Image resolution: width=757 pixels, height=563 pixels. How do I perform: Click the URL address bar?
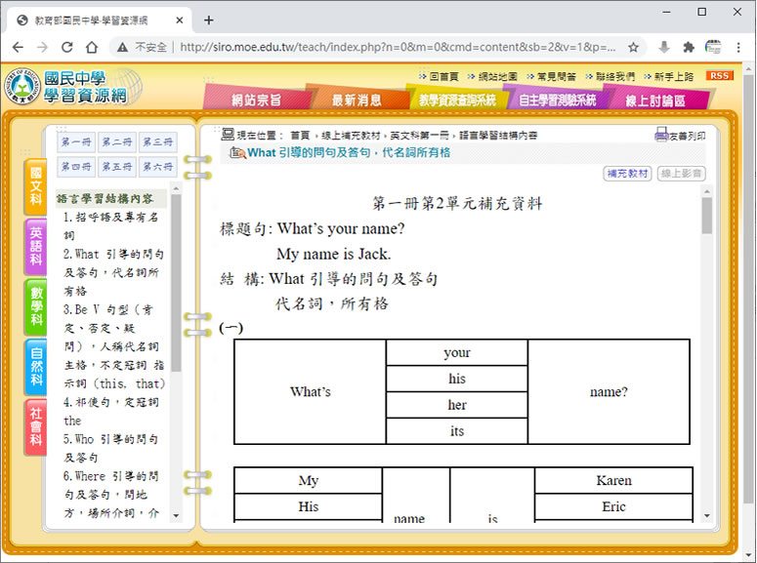click(x=391, y=47)
